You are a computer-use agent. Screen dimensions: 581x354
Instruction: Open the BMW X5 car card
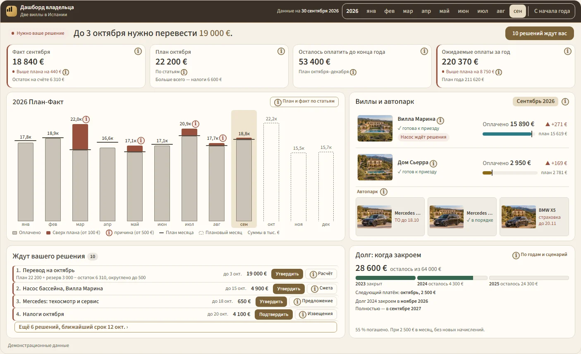tap(534, 217)
